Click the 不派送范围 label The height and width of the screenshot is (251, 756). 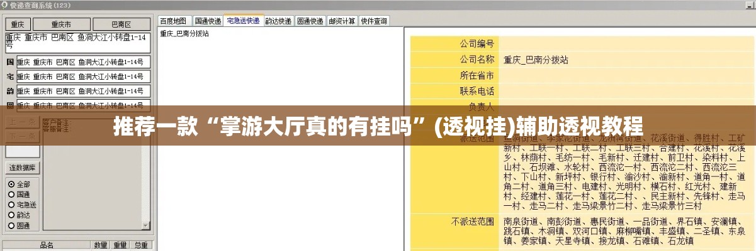[473, 222]
